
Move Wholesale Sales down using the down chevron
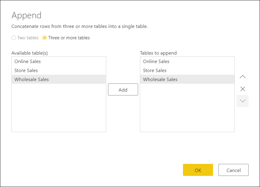(243, 101)
